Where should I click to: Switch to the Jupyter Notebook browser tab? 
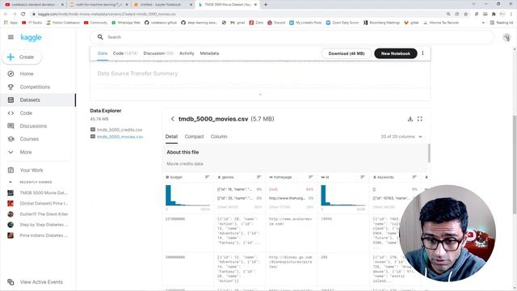pyautogui.click(x=163, y=5)
